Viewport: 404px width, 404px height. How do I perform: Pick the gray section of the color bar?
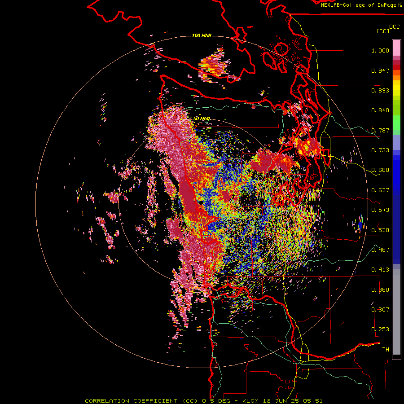(x=396, y=312)
